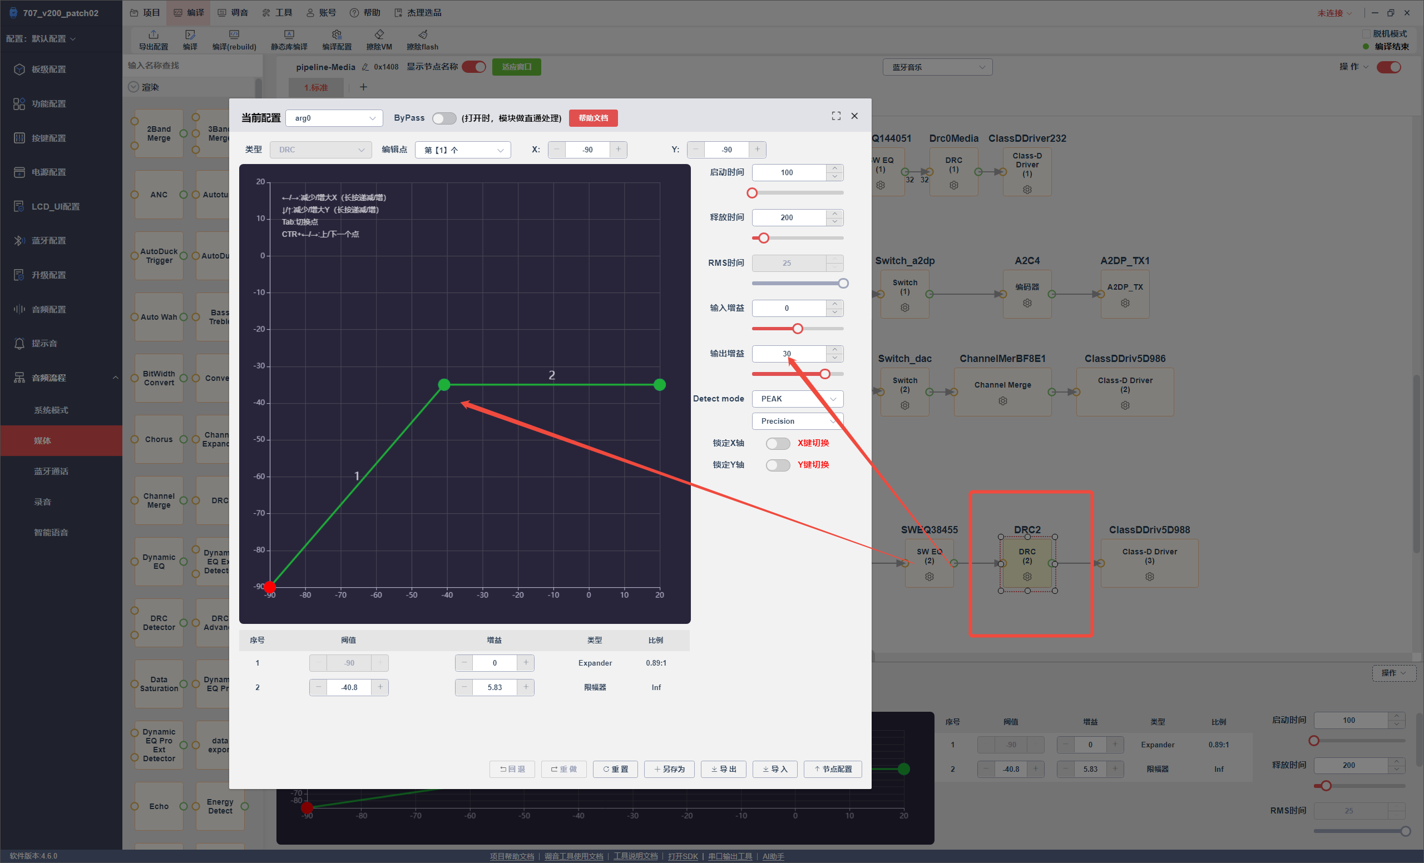
Task: Open 编译配置 settings icon
Action: pyautogui.click(x=337, y=34)
